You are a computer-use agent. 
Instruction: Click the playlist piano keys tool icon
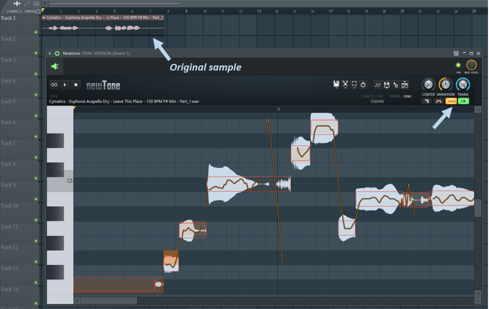tap(36, 4)
